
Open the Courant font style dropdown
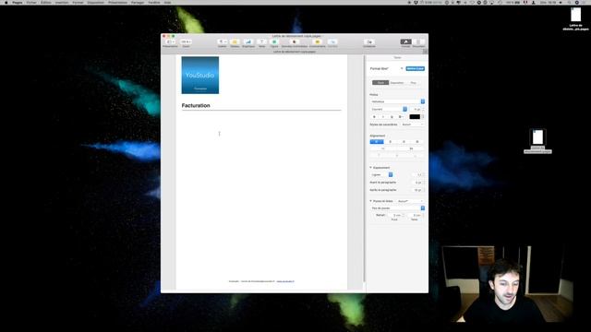tap(389, 109)
